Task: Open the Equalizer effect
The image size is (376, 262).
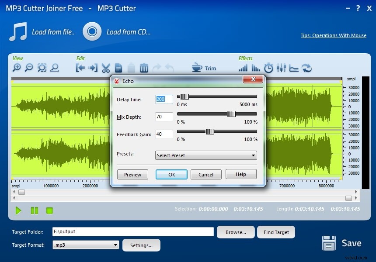Action: coord(282,68)
